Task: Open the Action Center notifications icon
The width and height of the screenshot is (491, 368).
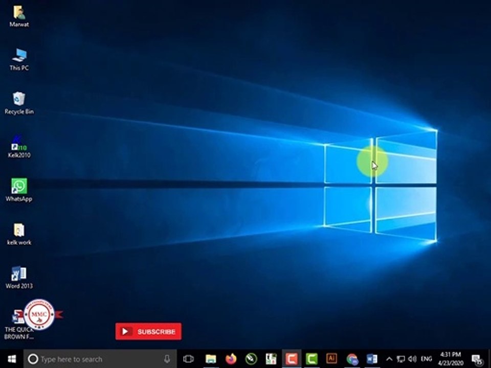Action: click(x=477, y=359)
